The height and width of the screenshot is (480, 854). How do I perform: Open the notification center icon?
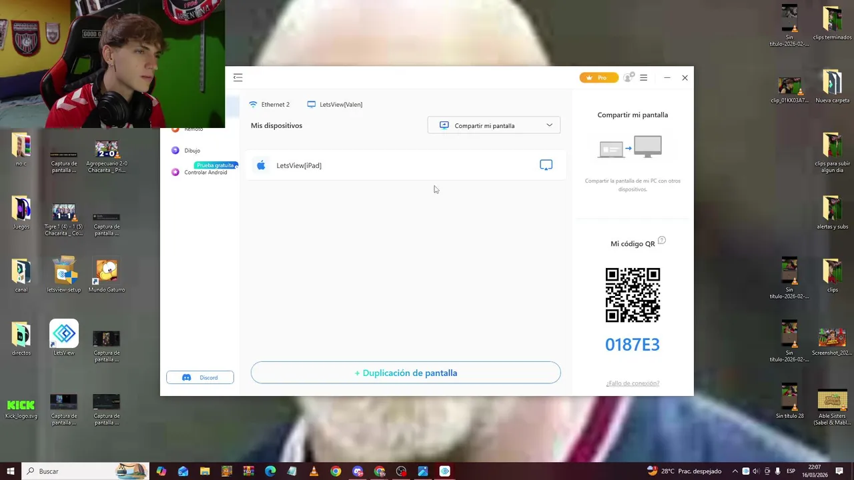(x=840, y=471)
